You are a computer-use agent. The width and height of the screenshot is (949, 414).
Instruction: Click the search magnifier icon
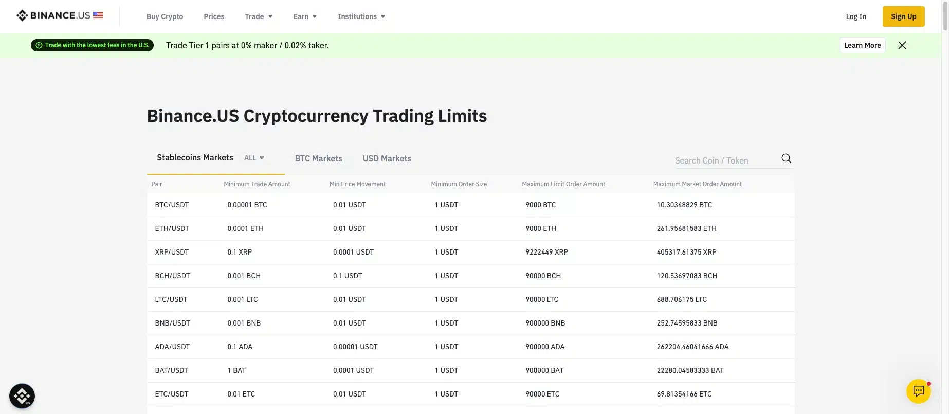[x=786, y=158]
